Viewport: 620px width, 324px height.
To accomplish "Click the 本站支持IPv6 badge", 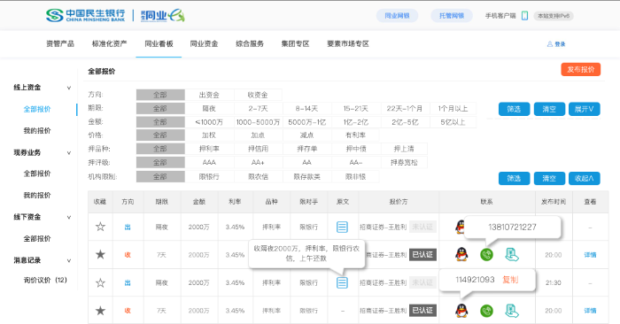I will (x=554, y=16).
